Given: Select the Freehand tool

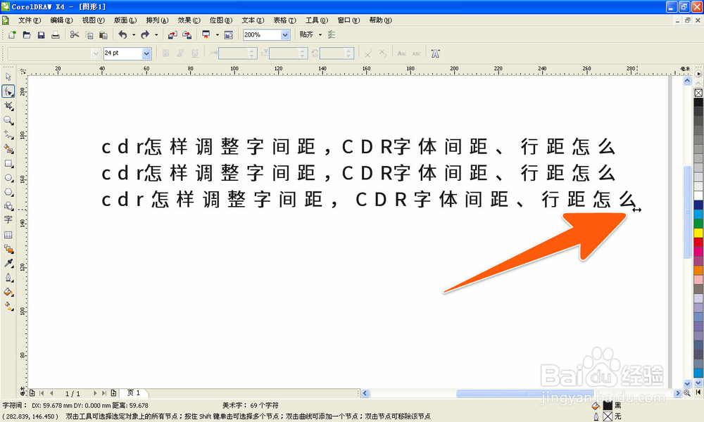Looking at the screenshot, I should pos(8,134).
